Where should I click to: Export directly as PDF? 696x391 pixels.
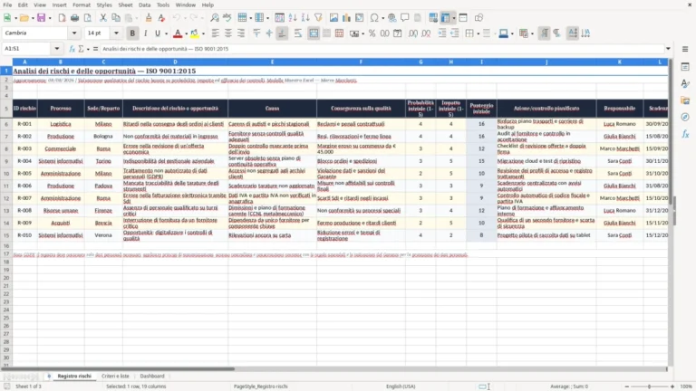point(62,18)
